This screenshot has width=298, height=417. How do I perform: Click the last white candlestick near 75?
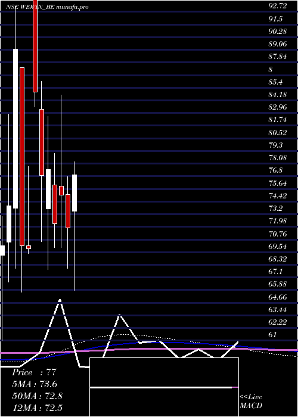coord(74,193)
